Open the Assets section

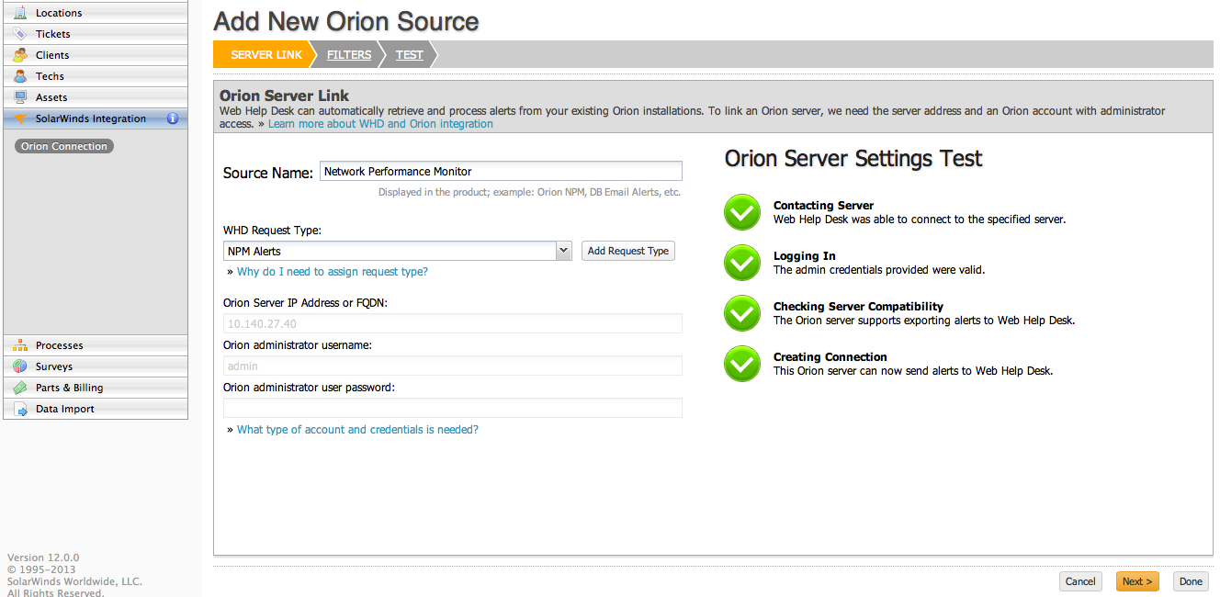pyautogui.click(x=96, y=97)
